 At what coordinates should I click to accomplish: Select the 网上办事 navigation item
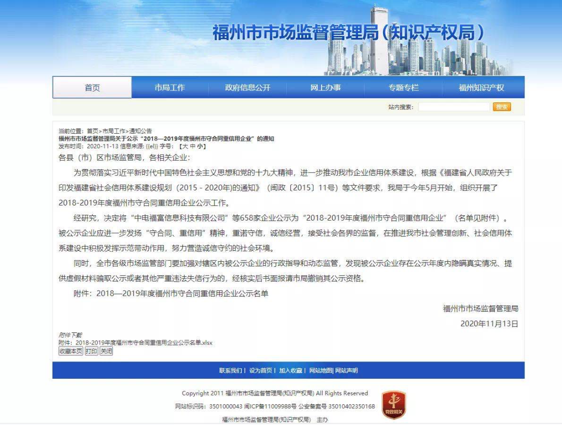(326, 88)
